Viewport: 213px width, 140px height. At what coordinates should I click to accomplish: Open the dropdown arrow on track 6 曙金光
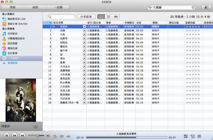click(85, 47)
